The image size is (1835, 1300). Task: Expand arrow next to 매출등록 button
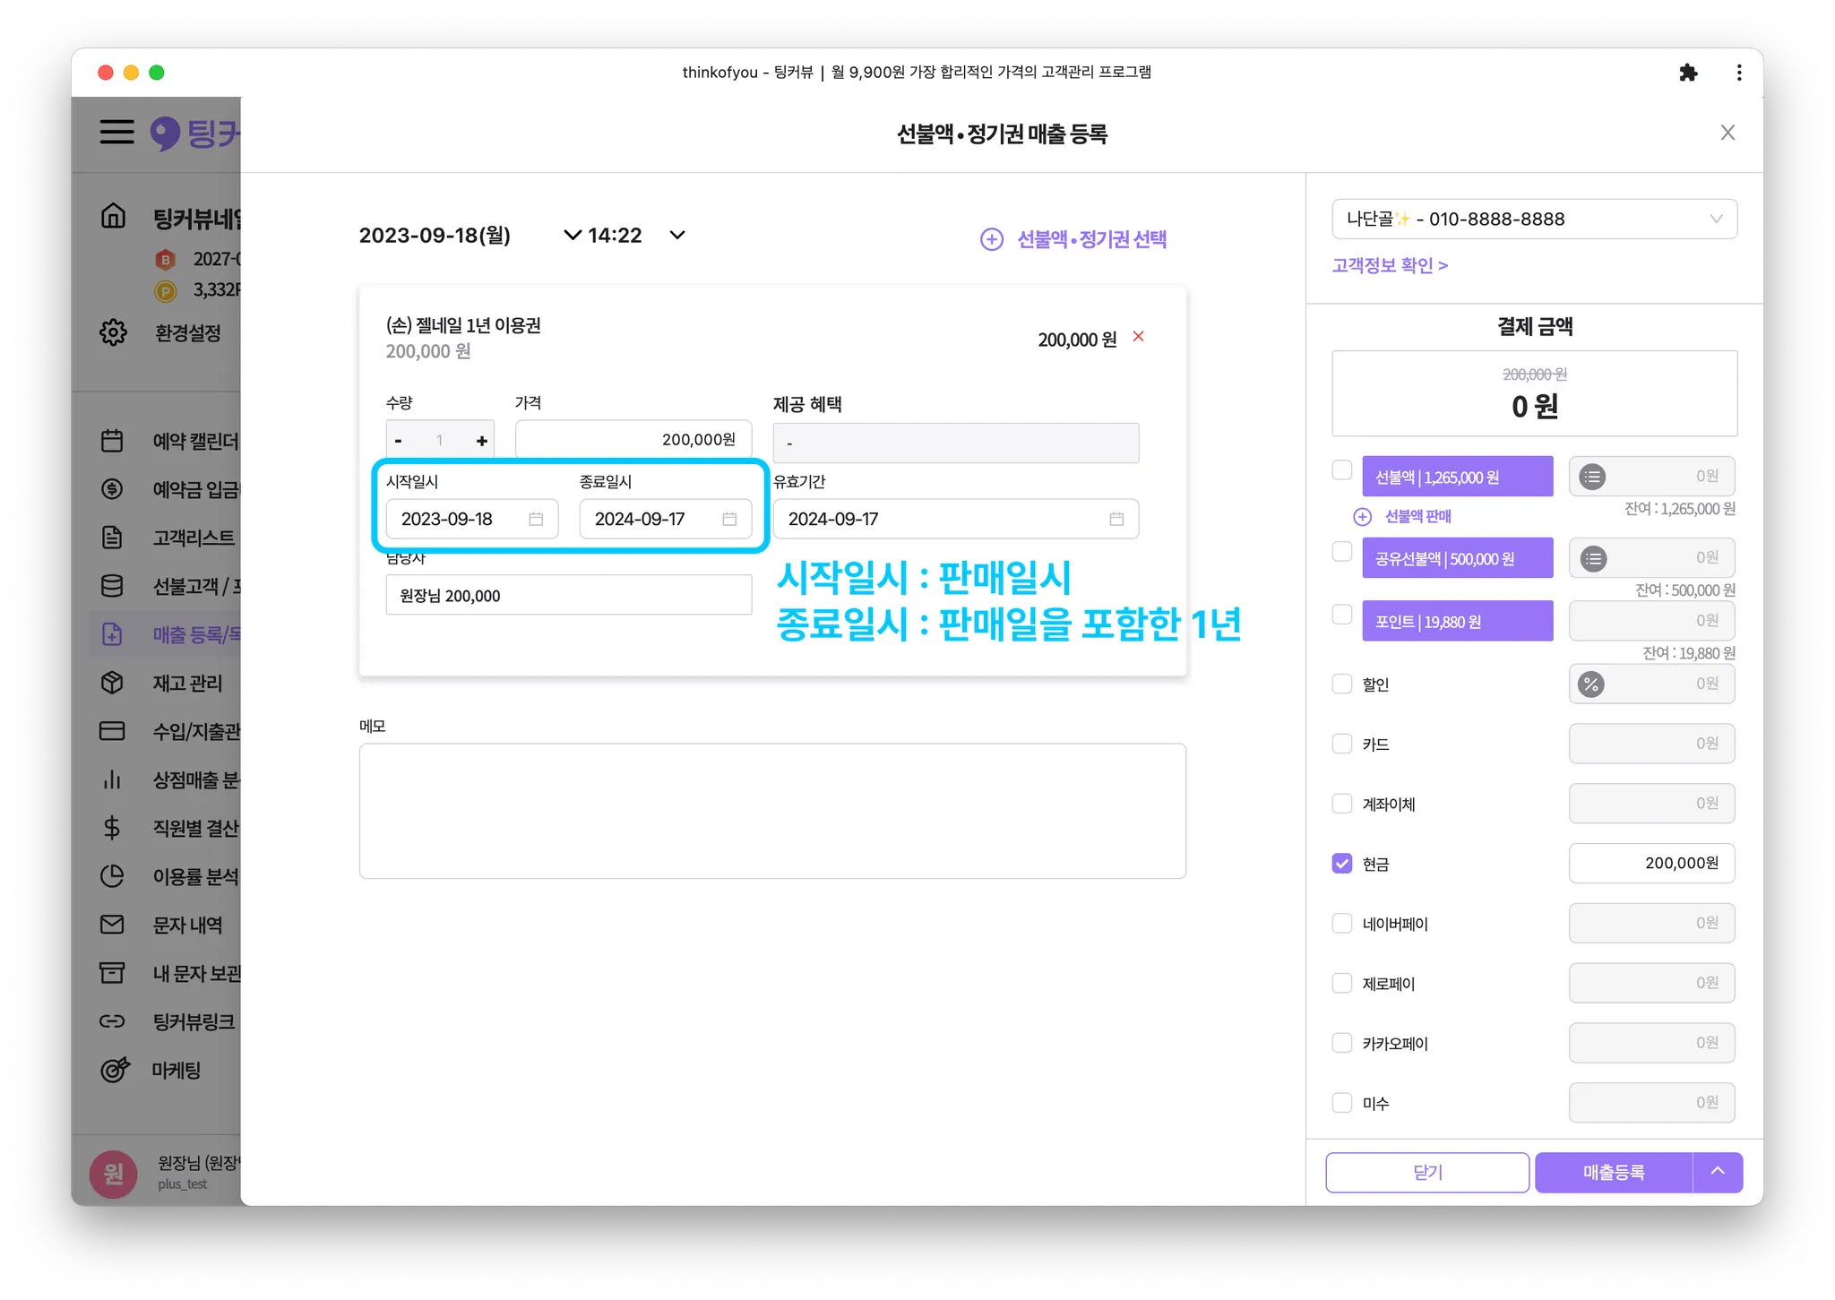click(1717, 1172)
